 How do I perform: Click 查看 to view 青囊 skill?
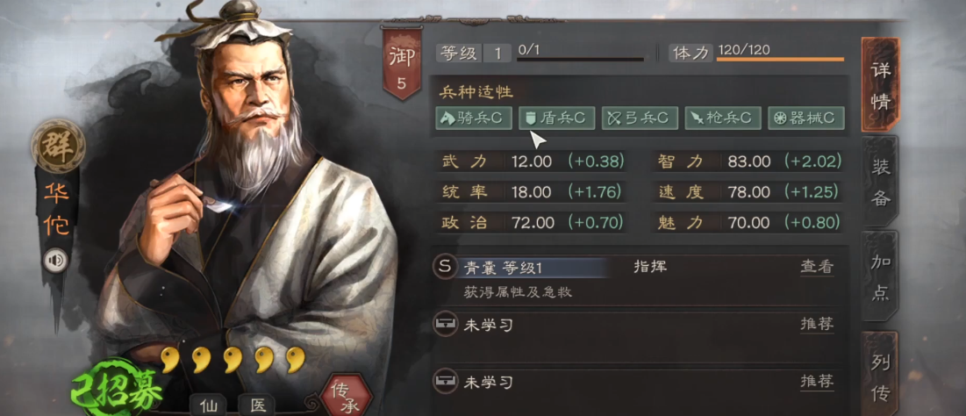[817, 267]
